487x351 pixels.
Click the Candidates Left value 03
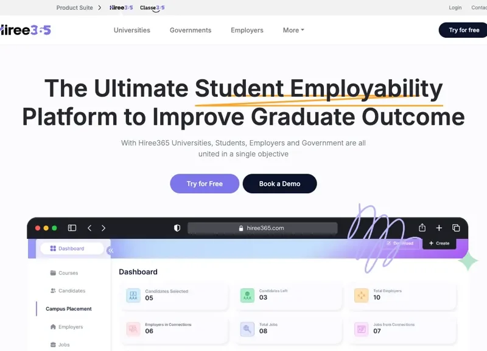pyautogui.click(x=263, y=297)
